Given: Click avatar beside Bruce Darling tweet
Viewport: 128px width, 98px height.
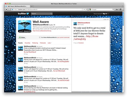Looking at the screenshot, I should [20, 88].
